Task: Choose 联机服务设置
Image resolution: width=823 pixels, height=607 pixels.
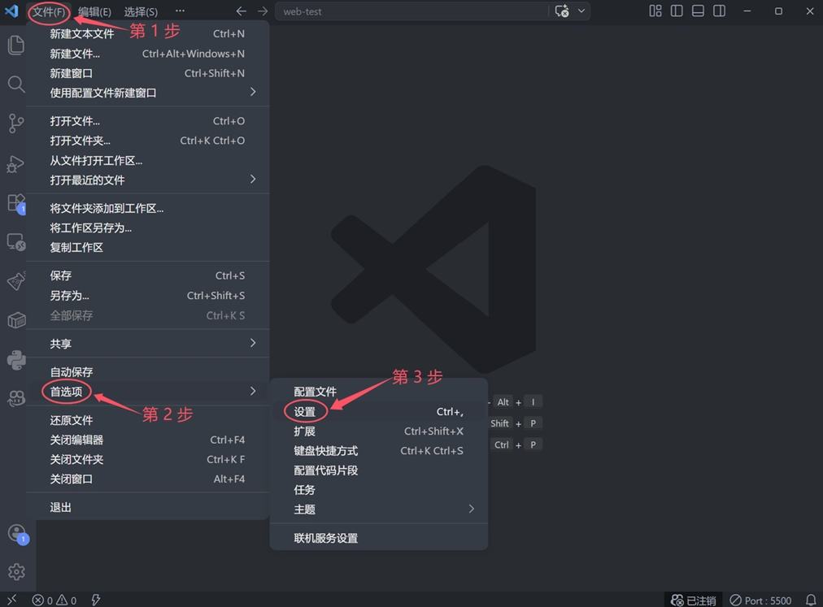Action: click(x=378, y=538)
